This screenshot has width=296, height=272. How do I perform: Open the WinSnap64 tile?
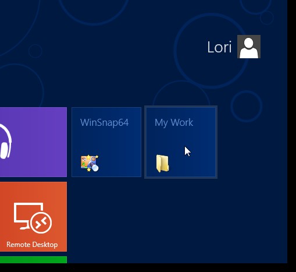pyautogui.click(x=106, y=142)
